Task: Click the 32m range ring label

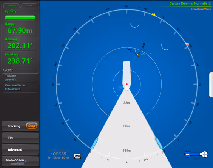Action: (x=127, y=103)
